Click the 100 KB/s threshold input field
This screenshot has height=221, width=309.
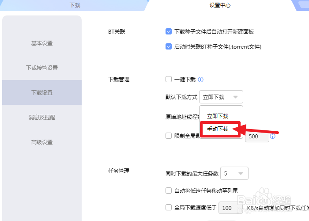pos(230,208)
